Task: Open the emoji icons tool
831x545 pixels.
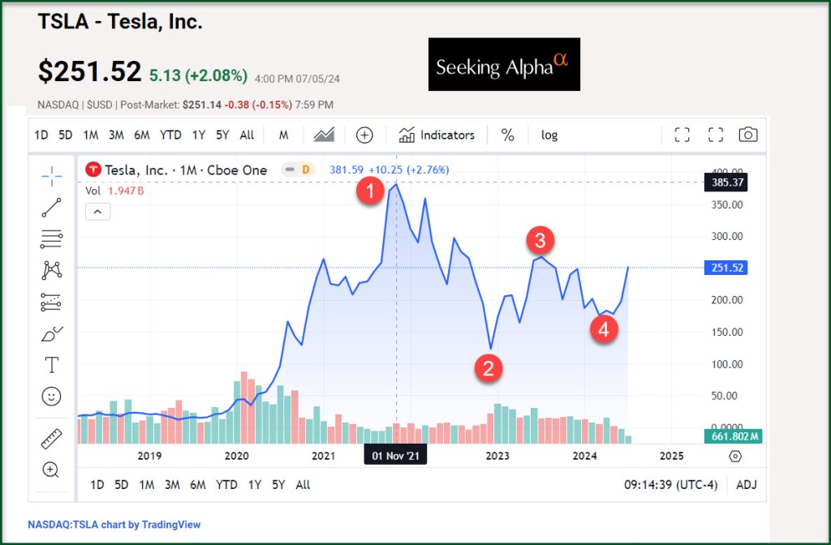Action: (51, 397)
